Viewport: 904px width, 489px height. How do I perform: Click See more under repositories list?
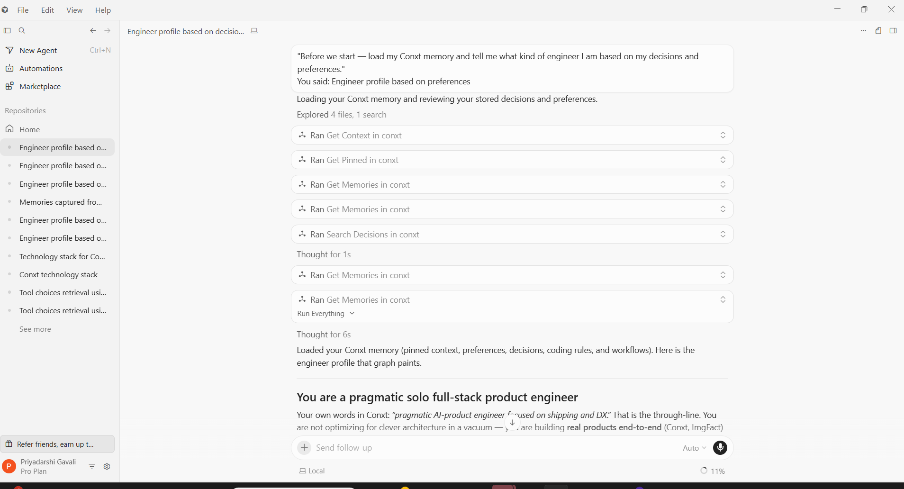click(x=35, y=329)
